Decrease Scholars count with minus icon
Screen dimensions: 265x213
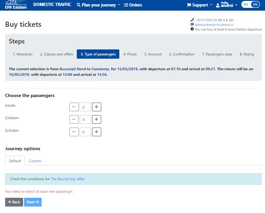(74, 132)
